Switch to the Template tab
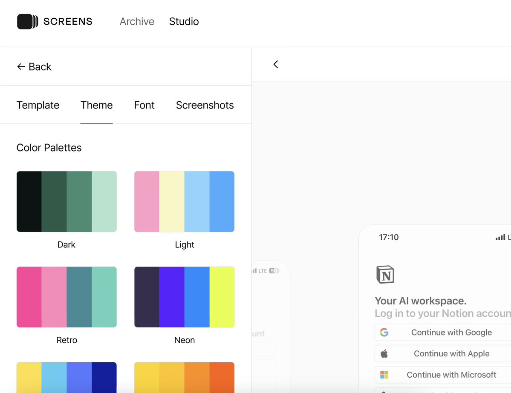This screenshot has width=511, height=393. [x=38, y=105]
